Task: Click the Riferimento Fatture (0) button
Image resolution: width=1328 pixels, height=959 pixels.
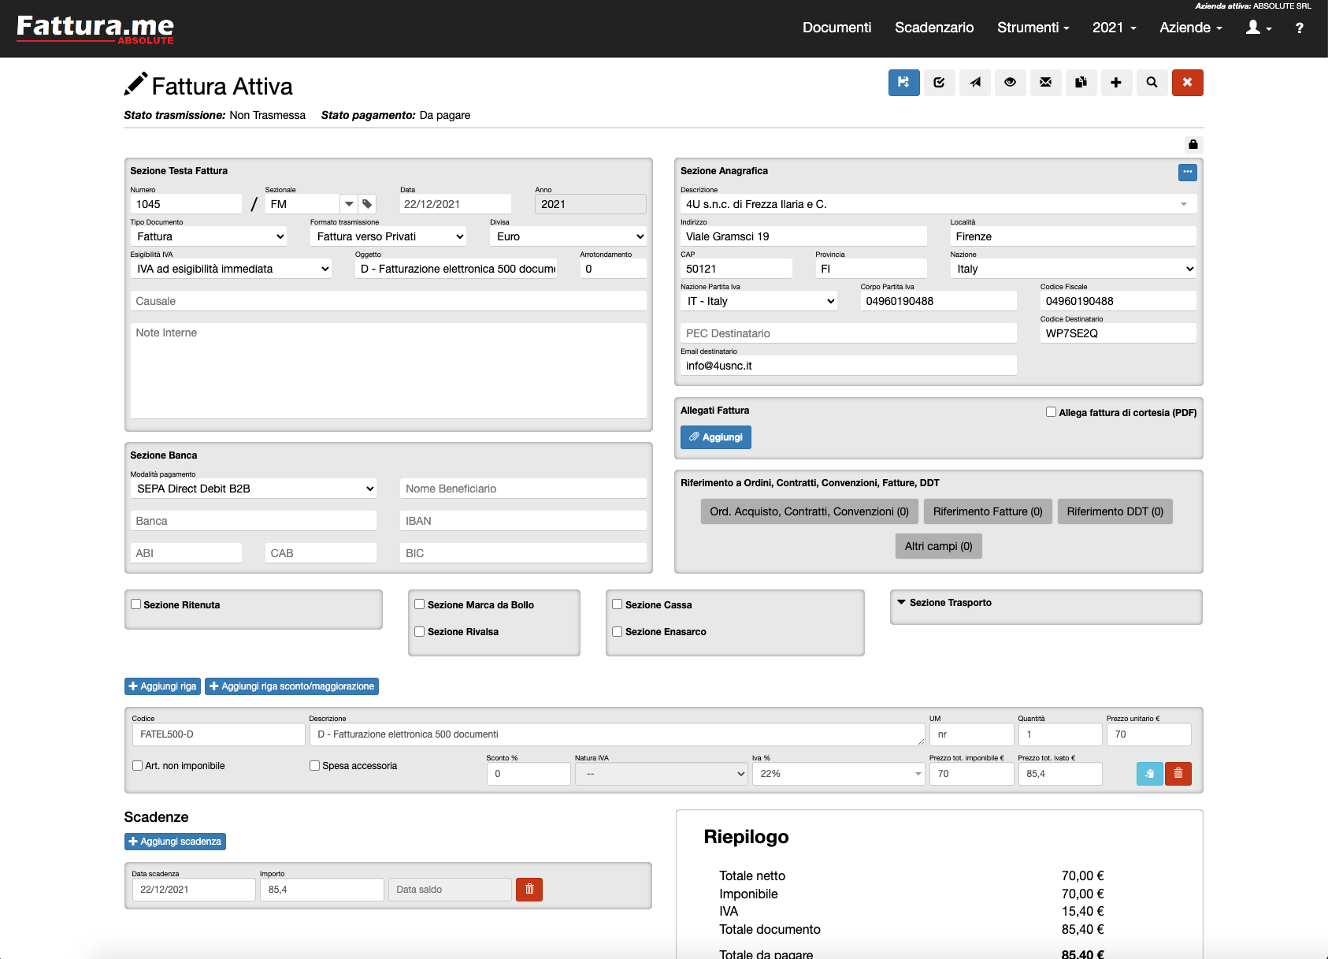Action: tap(987, 511)
